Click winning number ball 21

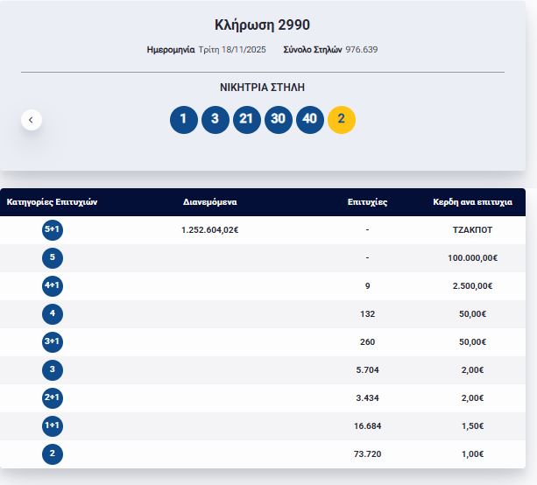pyautogui.click(x=247, y=120)
